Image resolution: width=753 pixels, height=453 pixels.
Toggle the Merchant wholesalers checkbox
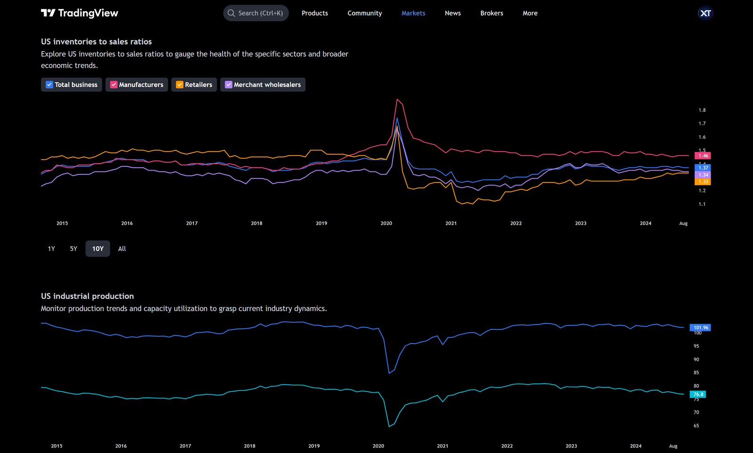[x=229, y=85]
